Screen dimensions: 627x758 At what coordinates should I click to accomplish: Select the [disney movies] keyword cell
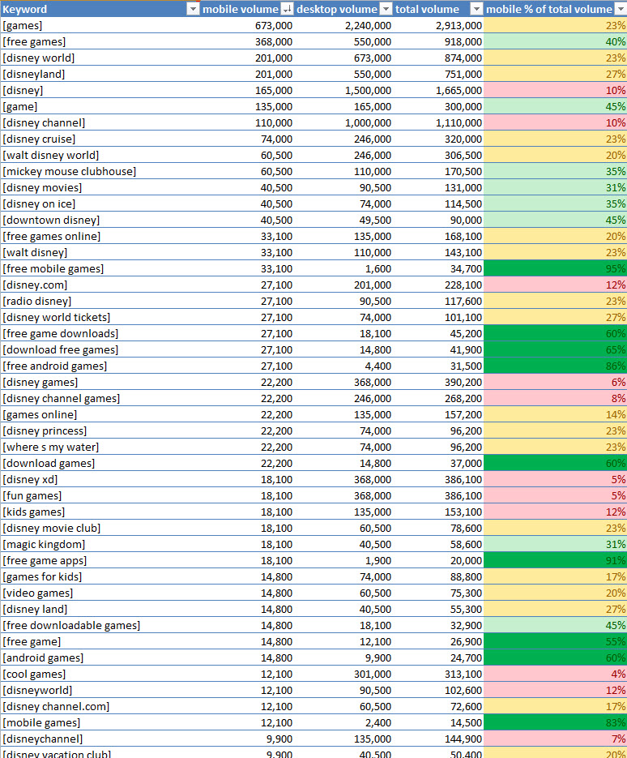pyautogui.click(x=100, y=187)
